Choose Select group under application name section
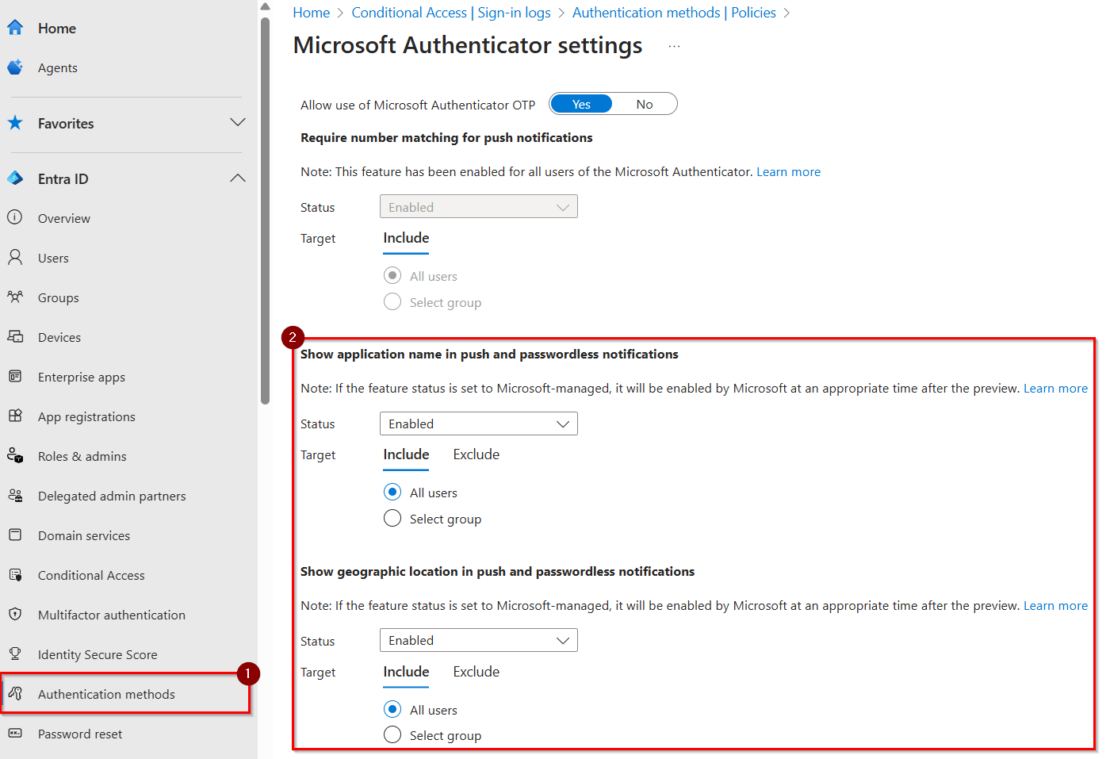This screenshot has width=1106, height=759. tap(392, 519)
